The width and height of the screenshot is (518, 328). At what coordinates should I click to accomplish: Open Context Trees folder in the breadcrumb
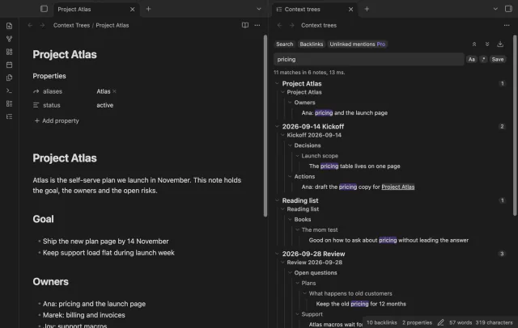pyautogui.click(x=71, y=25)
